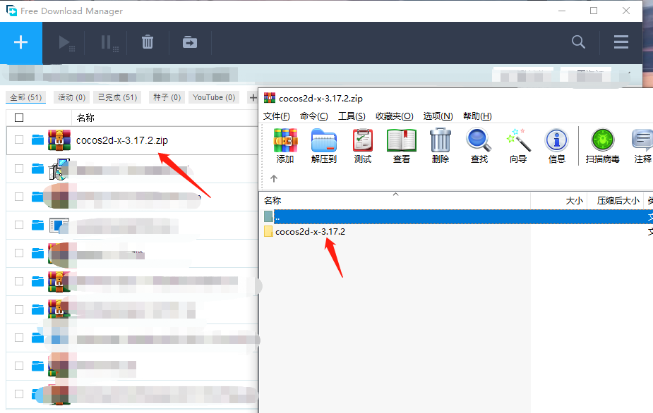The height and width of the screenshot is (413, 653).
Task: Click the yellow folder icon of cocos2d-x-3.17.2
Action: tap(269, 232)
